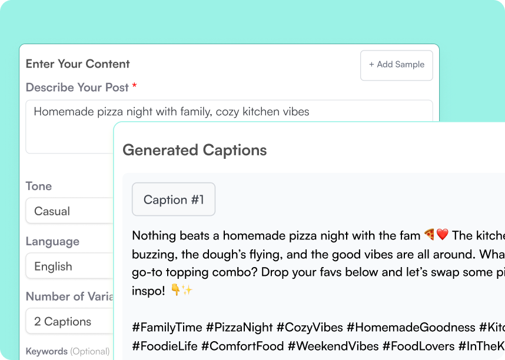
Task: Click the '+ Add Sample' button
Action: click(396, 65)
